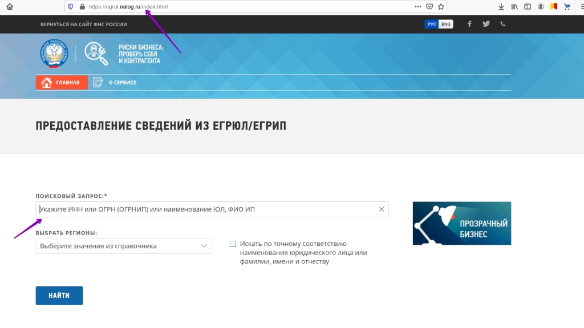The image size is (584, 328).
Task: Click the phone contact icon
Action: pyautogui.click(x=502, y=24)
